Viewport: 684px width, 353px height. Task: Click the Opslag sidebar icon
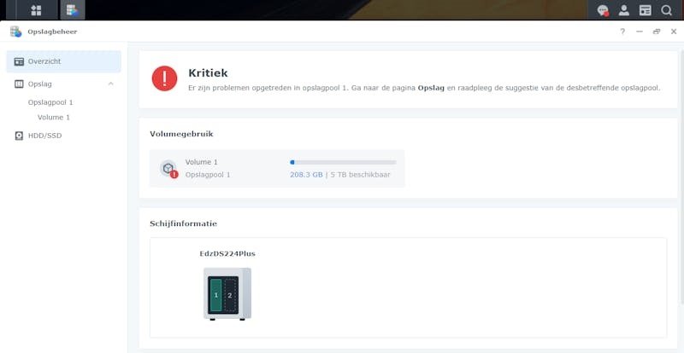19,84
